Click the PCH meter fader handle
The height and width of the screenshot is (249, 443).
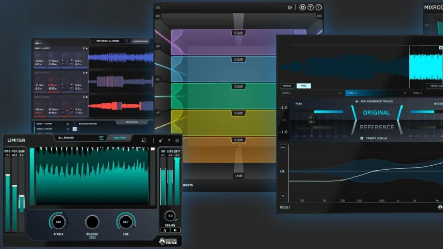[15, 186]
